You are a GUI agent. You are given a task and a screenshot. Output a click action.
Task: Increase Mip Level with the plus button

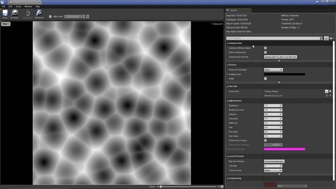tap(88, 16)
